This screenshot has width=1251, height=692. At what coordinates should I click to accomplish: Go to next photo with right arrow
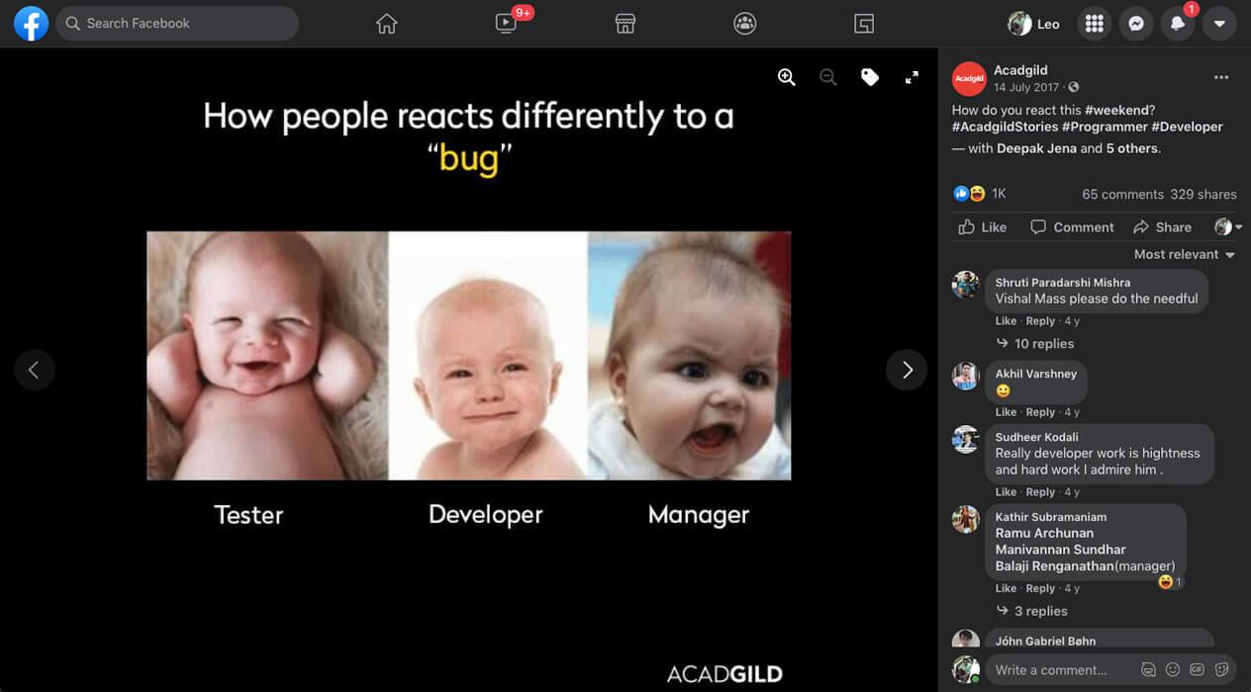coord(907,370)
